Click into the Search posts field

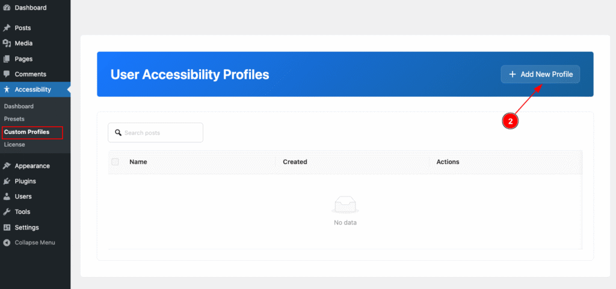(x=161, y=133)
